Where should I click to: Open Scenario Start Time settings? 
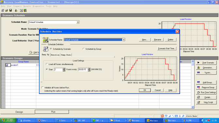(x=167, y=49)
